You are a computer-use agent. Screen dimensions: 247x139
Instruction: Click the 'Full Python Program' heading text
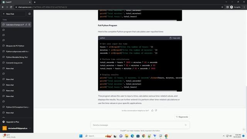(107, 25)
